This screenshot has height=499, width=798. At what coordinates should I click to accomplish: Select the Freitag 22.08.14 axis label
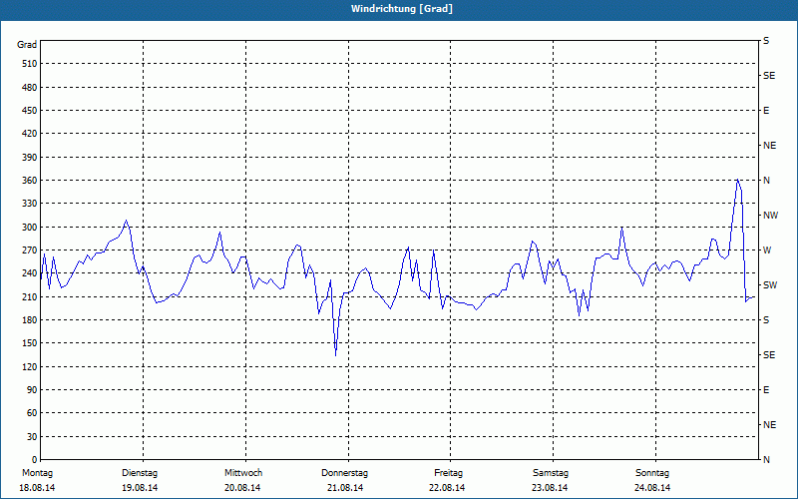447,480
